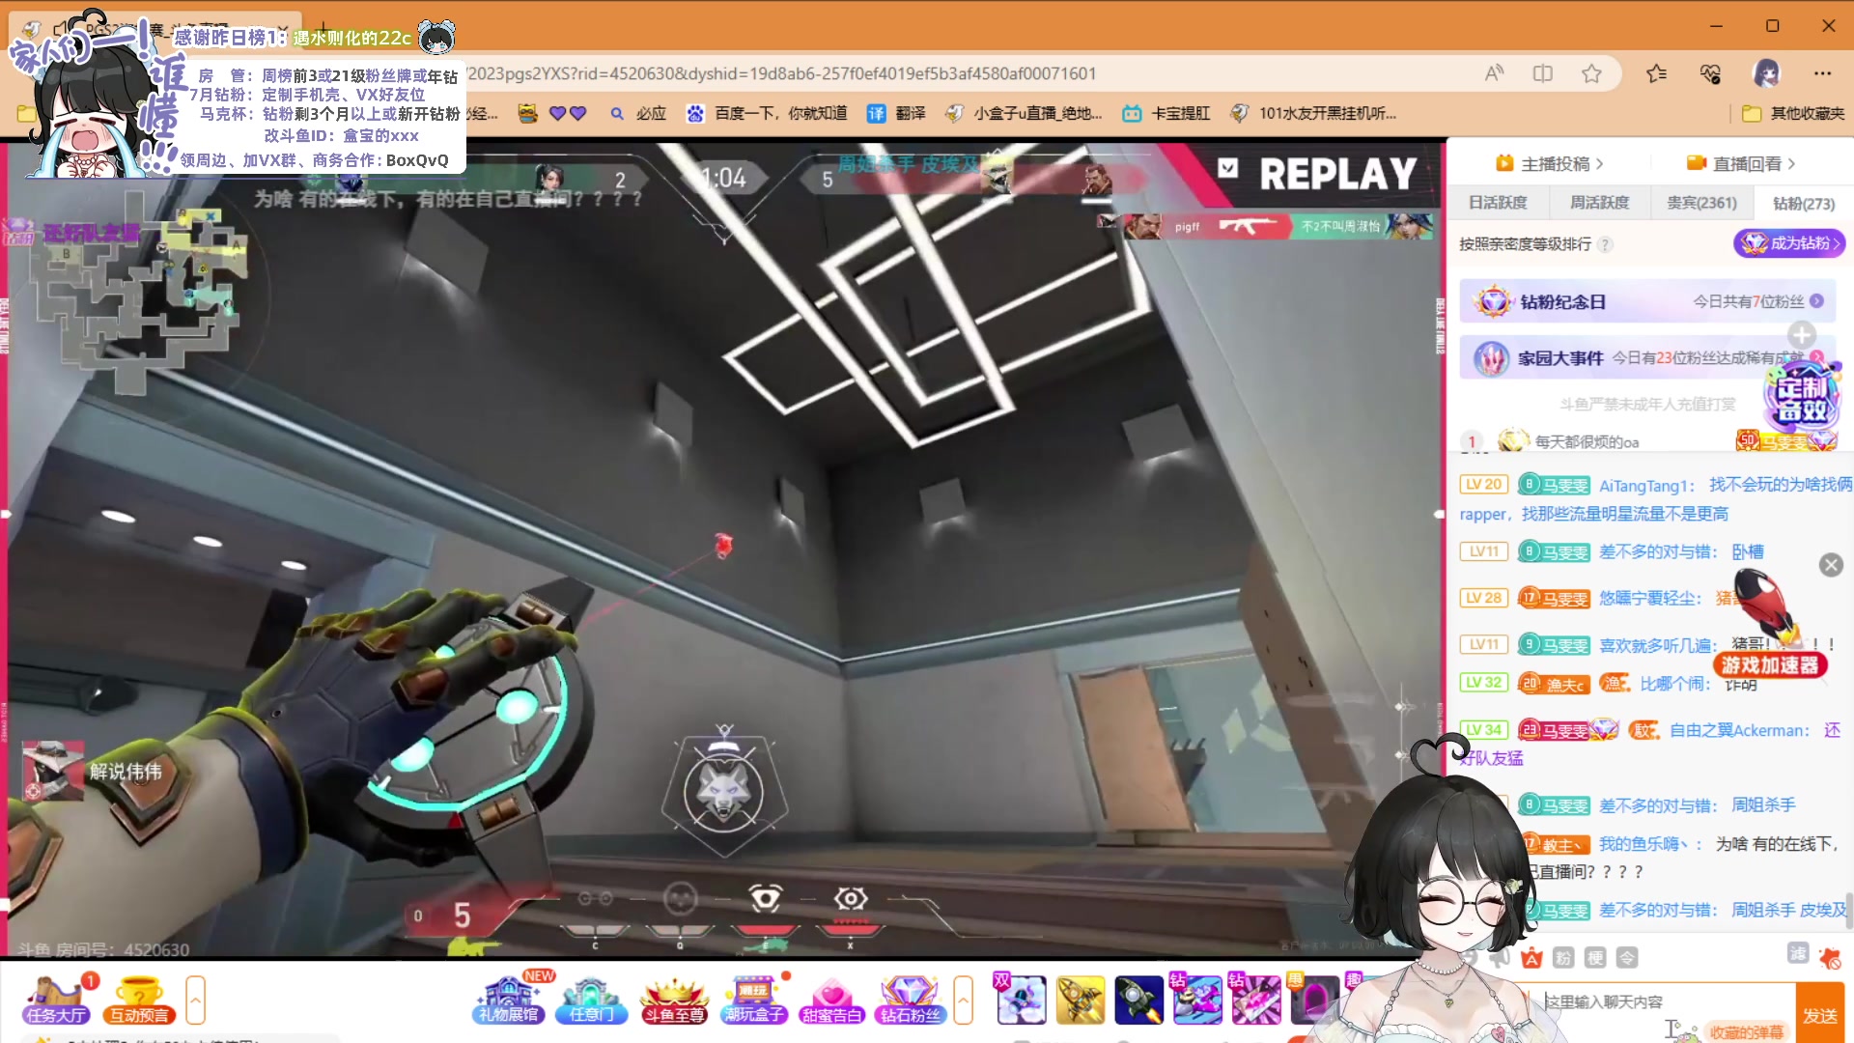
Task: Expand the gift activities arrow beside 钻石粉丝
Action: coord(963,1000)
